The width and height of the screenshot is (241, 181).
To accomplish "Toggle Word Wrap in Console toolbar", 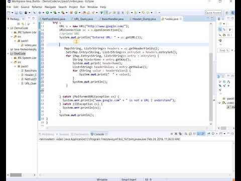I will (x=194, y=134).
